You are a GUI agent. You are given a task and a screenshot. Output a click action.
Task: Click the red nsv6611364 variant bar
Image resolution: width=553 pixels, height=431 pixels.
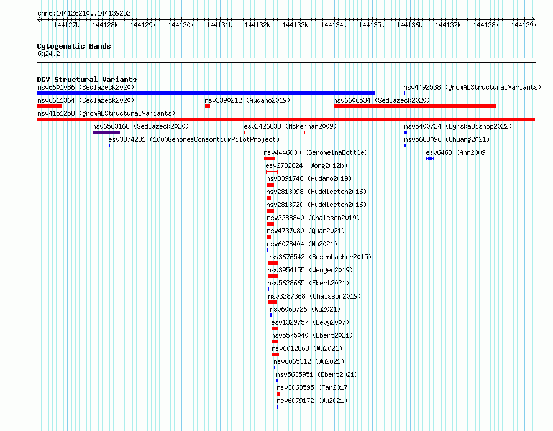pos(49,106)
